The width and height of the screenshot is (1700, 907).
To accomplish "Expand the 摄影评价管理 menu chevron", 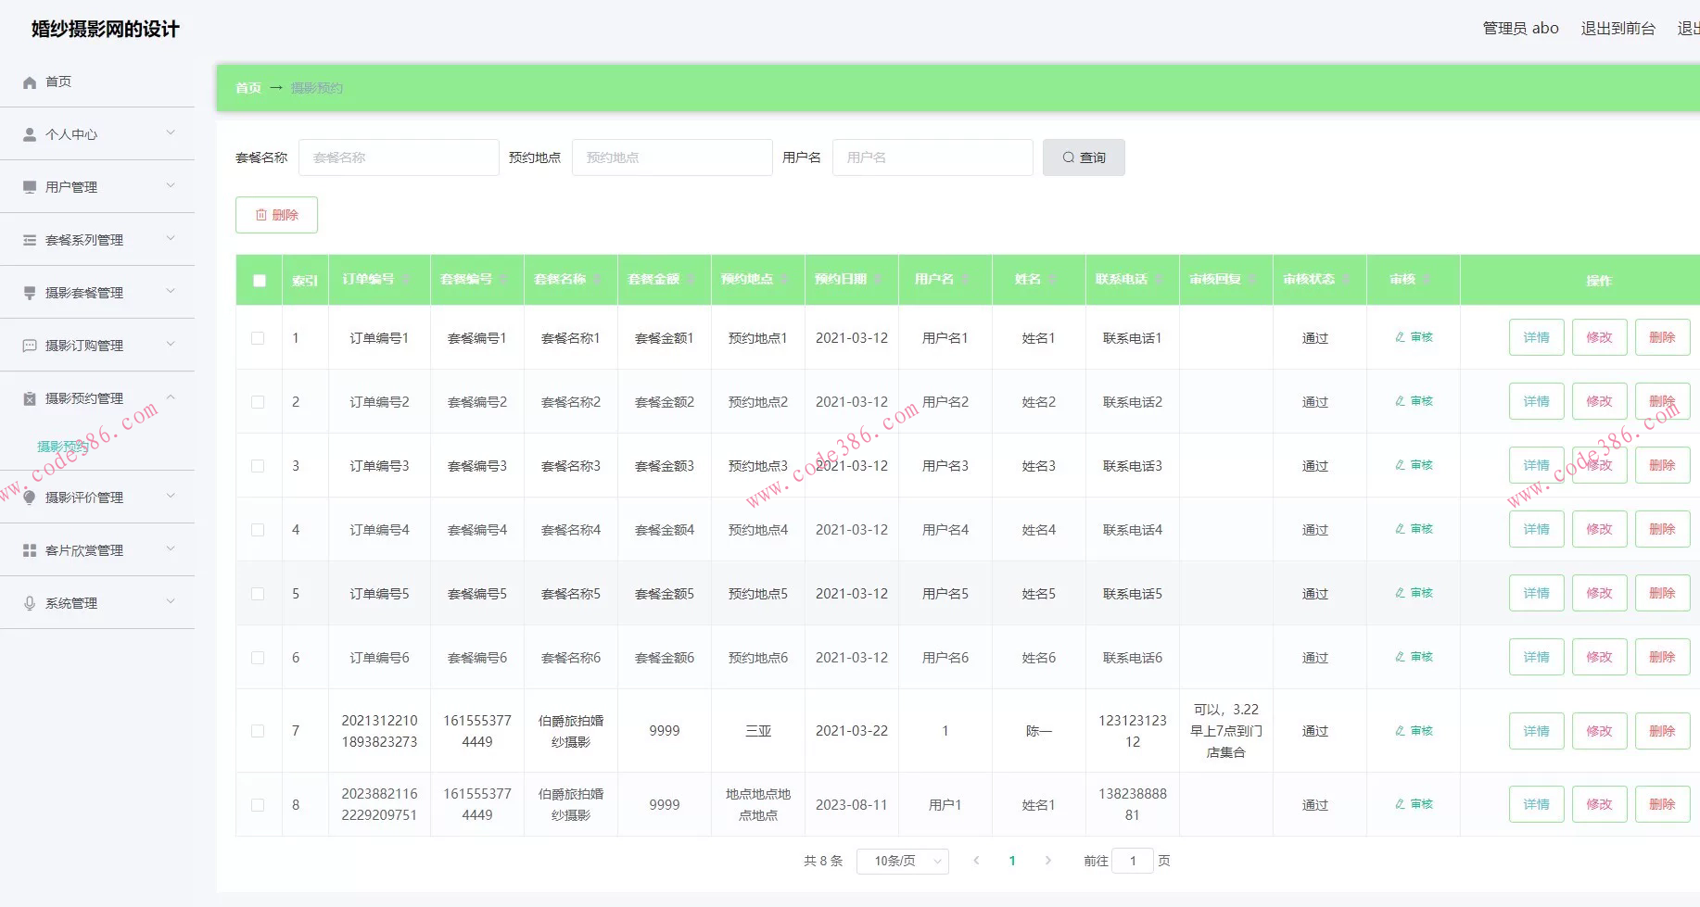I will pyautogui.click(x=171, y=497).
